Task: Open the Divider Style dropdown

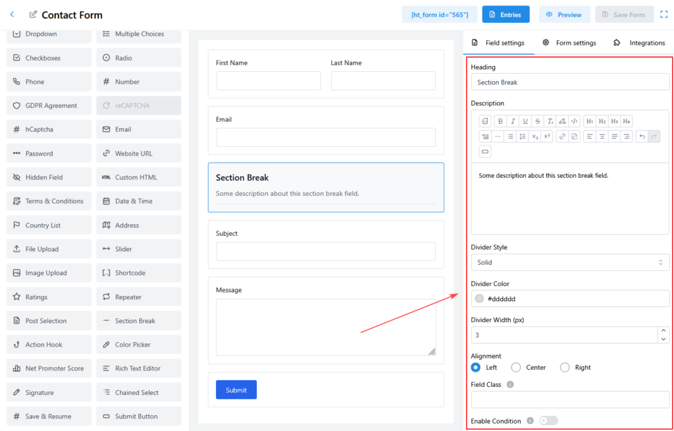Action: pos(570,262)
